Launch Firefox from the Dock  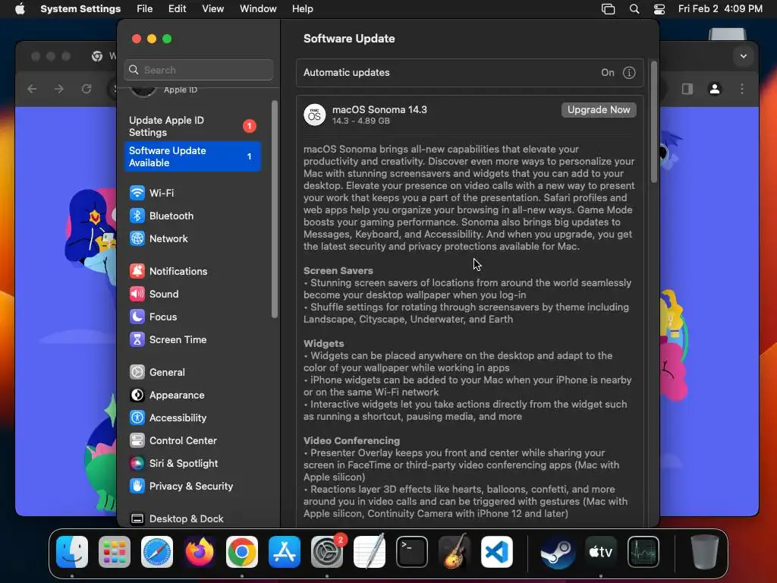tap(200, 552)
